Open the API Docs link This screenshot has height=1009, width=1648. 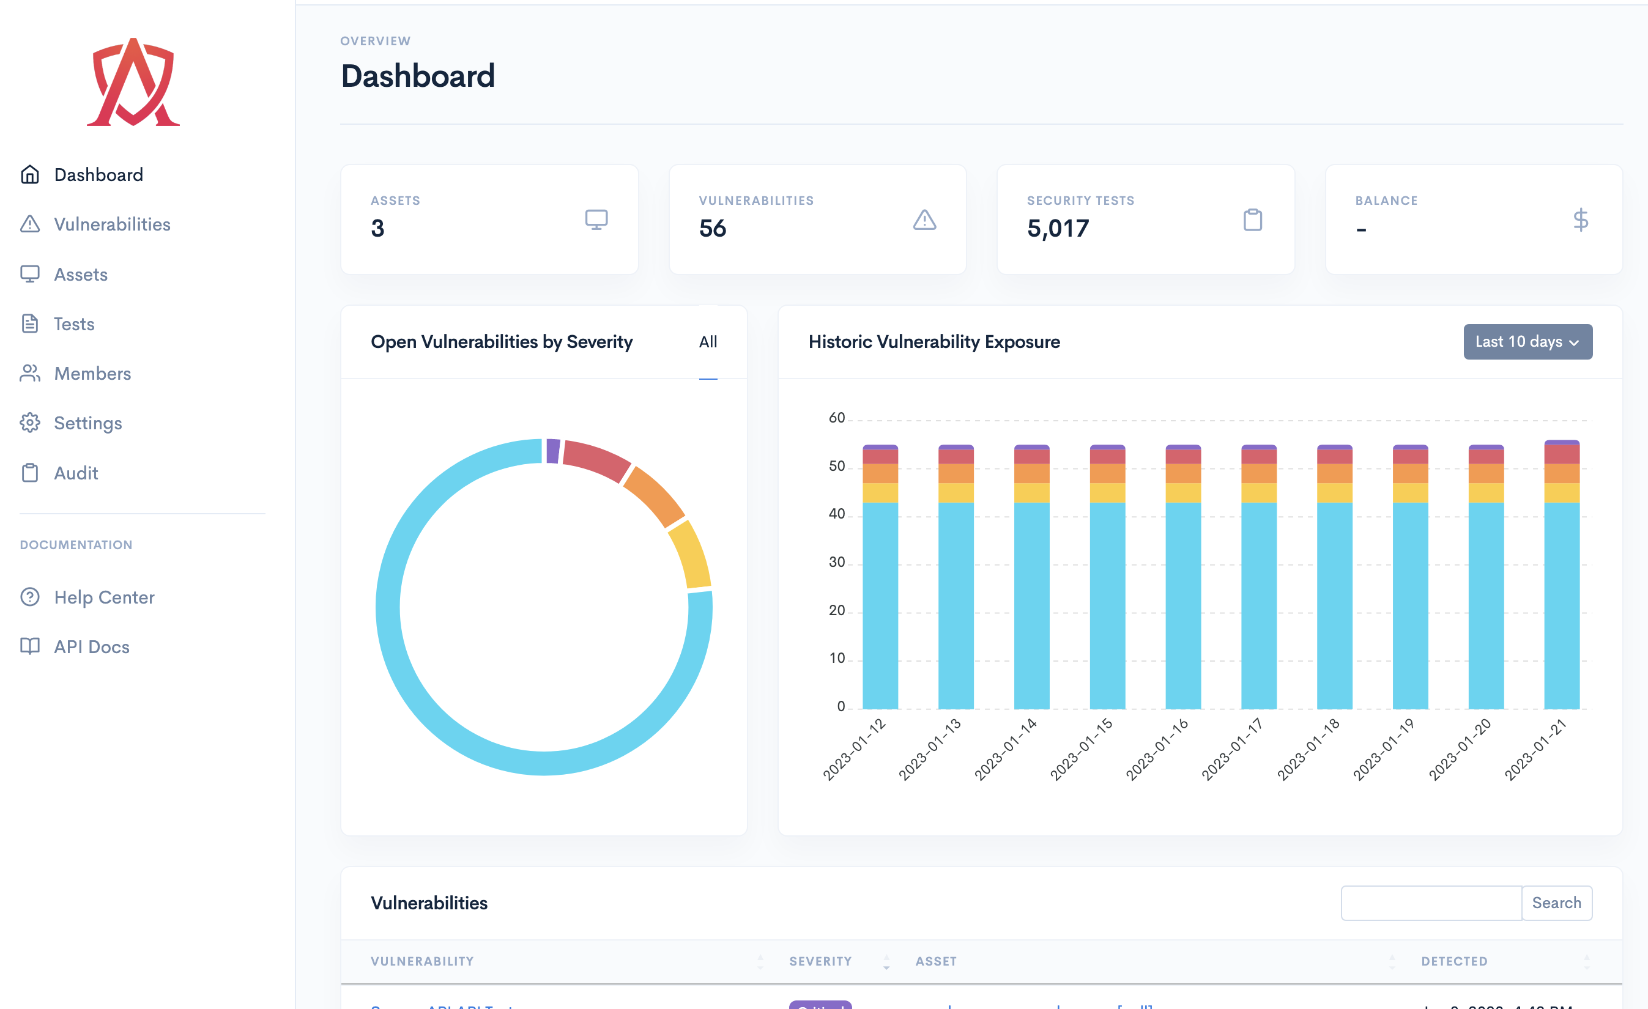pos(92,646)
